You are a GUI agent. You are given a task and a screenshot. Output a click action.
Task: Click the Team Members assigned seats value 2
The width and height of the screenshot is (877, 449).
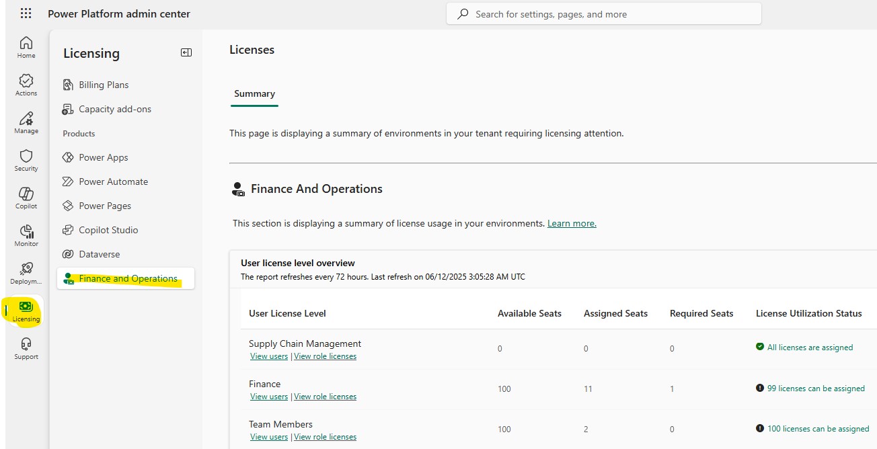click(x=586, y=429)
